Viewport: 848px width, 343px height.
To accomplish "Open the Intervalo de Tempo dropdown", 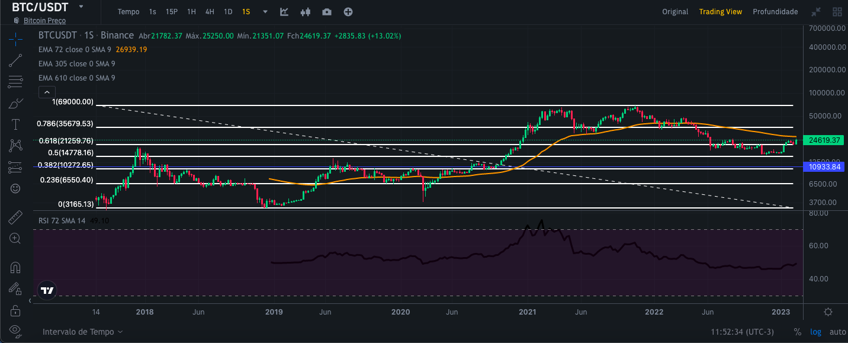I will [82, 332].
